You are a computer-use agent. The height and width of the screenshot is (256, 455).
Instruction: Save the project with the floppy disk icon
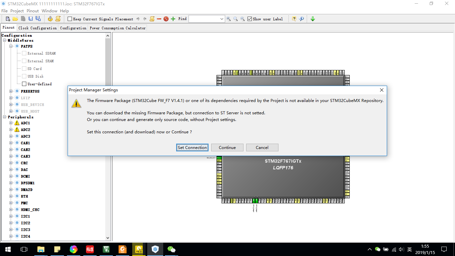coord(31,19)
